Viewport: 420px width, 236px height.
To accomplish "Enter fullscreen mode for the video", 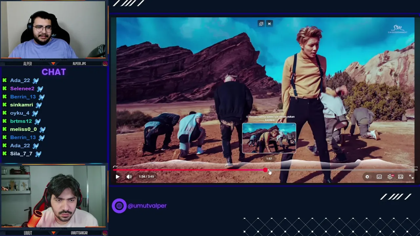I will pos(411,177).
